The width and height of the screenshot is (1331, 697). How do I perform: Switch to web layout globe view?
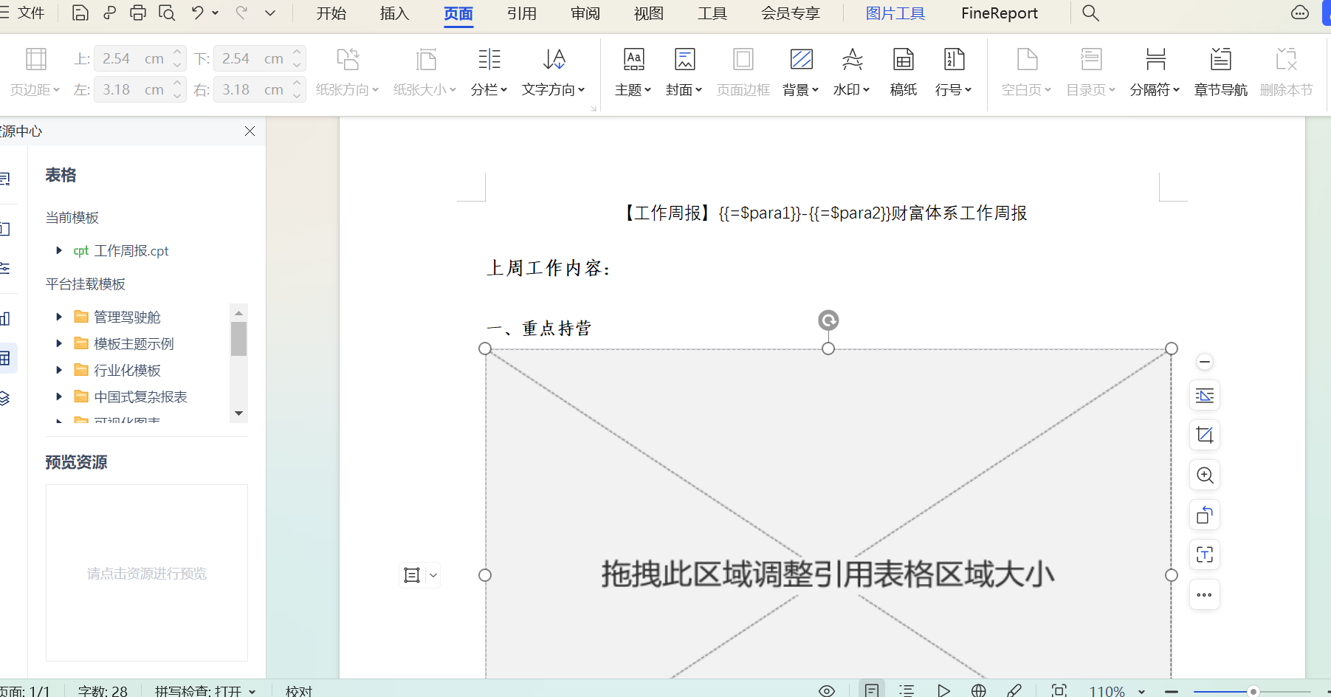[x=979, y=691]
